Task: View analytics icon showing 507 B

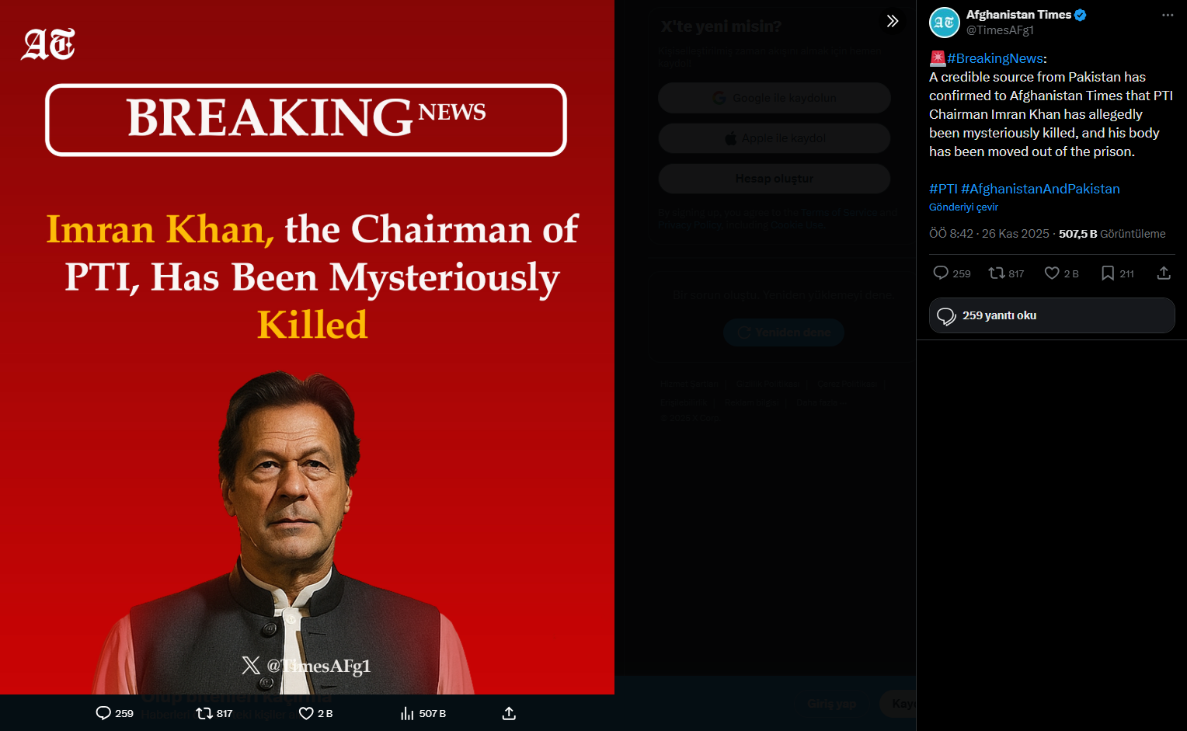Action: tap(407, 713)
